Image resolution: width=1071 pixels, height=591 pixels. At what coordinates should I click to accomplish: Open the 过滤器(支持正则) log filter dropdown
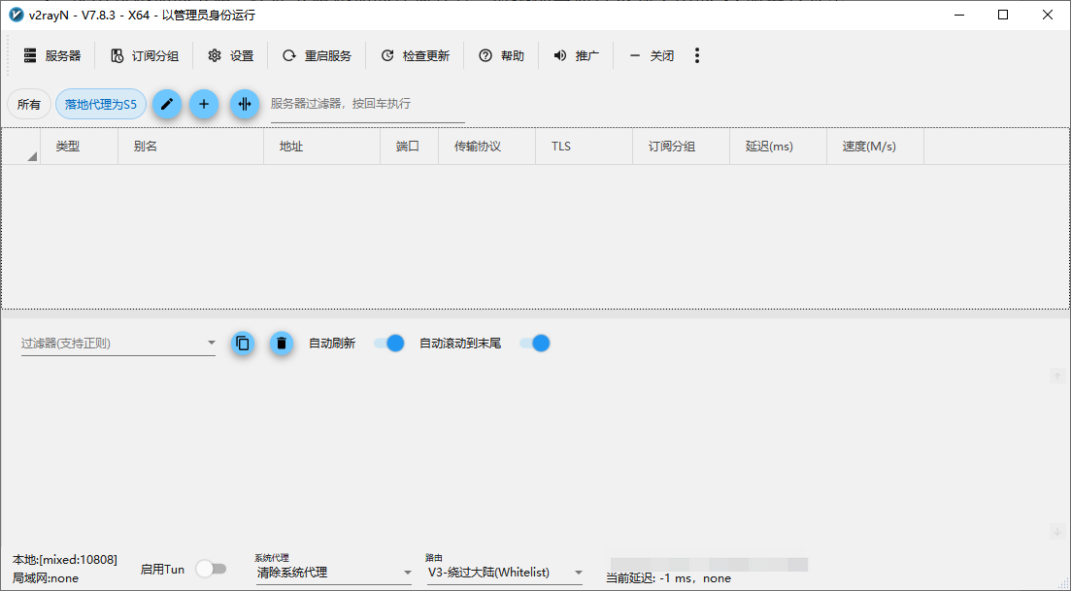pyautogui.click(x=118, y=344)
